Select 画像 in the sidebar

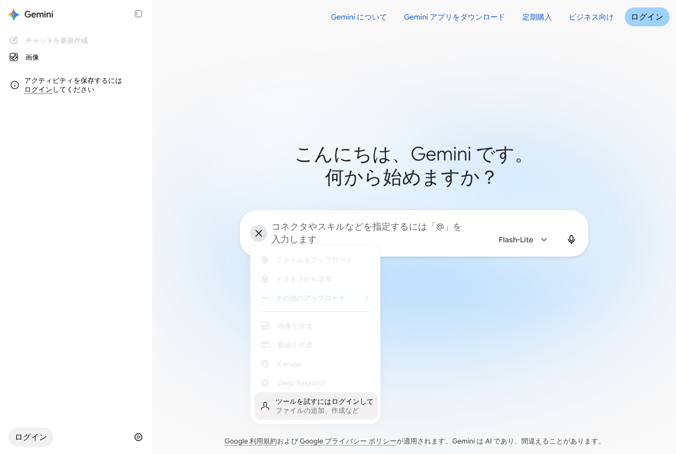click(76, 57)
